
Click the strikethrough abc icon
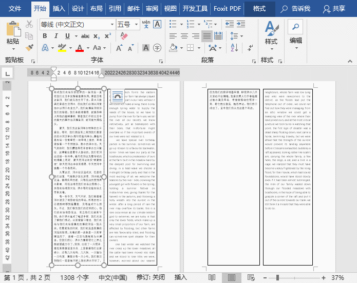(85, 36)
